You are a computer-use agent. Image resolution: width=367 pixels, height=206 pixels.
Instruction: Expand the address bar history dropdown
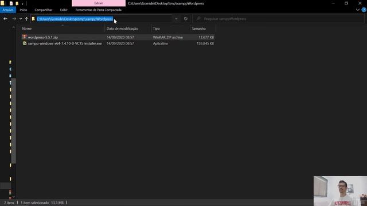tap(176, 19)
